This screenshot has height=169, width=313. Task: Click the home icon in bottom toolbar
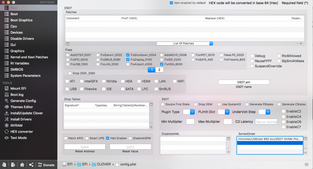point(22,165)
